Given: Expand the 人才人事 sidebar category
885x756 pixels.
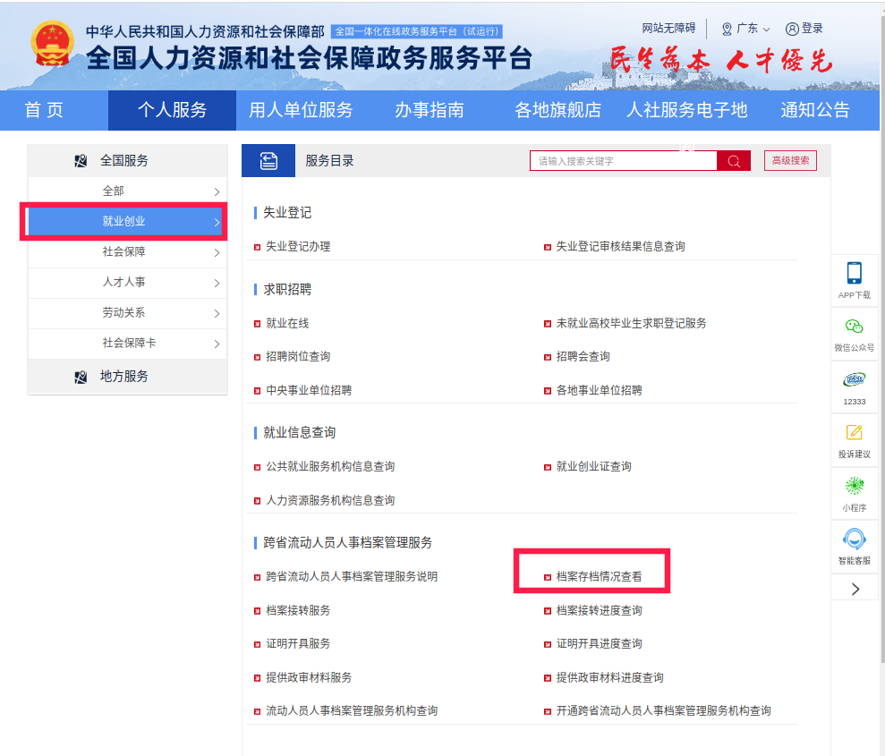Looking at the screenshot, I should (x=124, y=283).
